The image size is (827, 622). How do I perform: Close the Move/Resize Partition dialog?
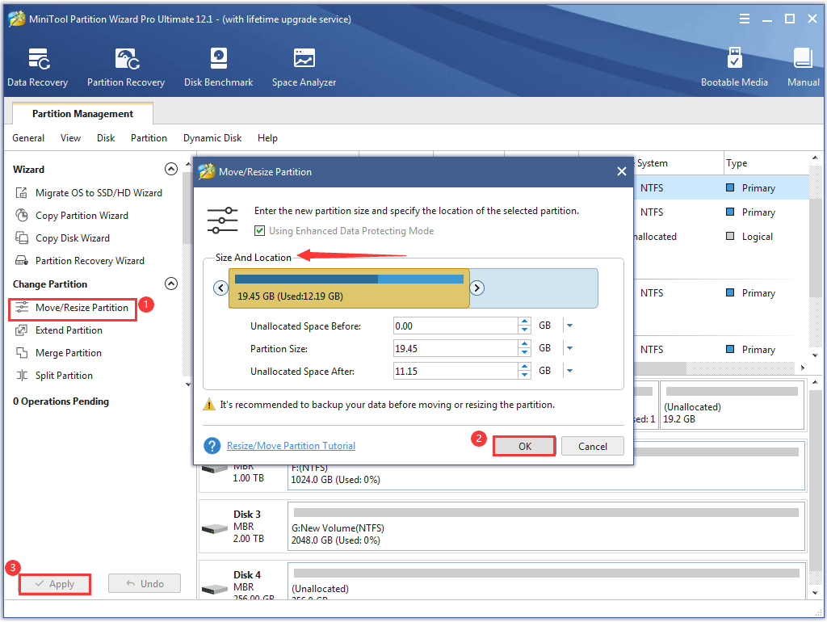pyautogui.click(x=622, y=171)
